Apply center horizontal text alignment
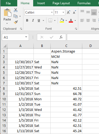This screenshot has height=134, width=99. coord(88,20)
